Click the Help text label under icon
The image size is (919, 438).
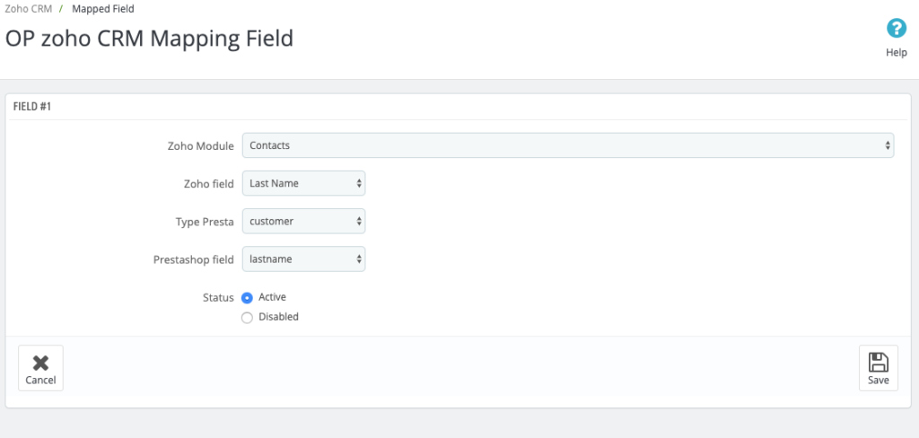[897, 52]
